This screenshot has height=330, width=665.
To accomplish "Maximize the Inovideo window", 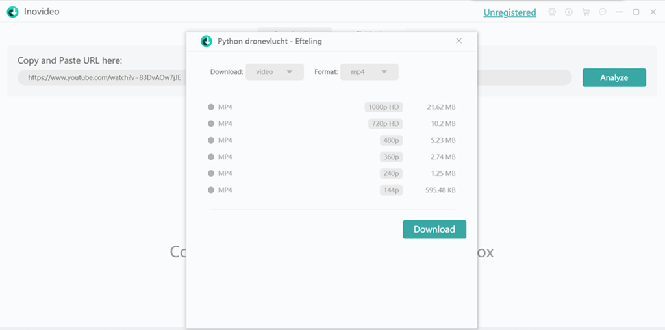I will click(x=636, y=12).
